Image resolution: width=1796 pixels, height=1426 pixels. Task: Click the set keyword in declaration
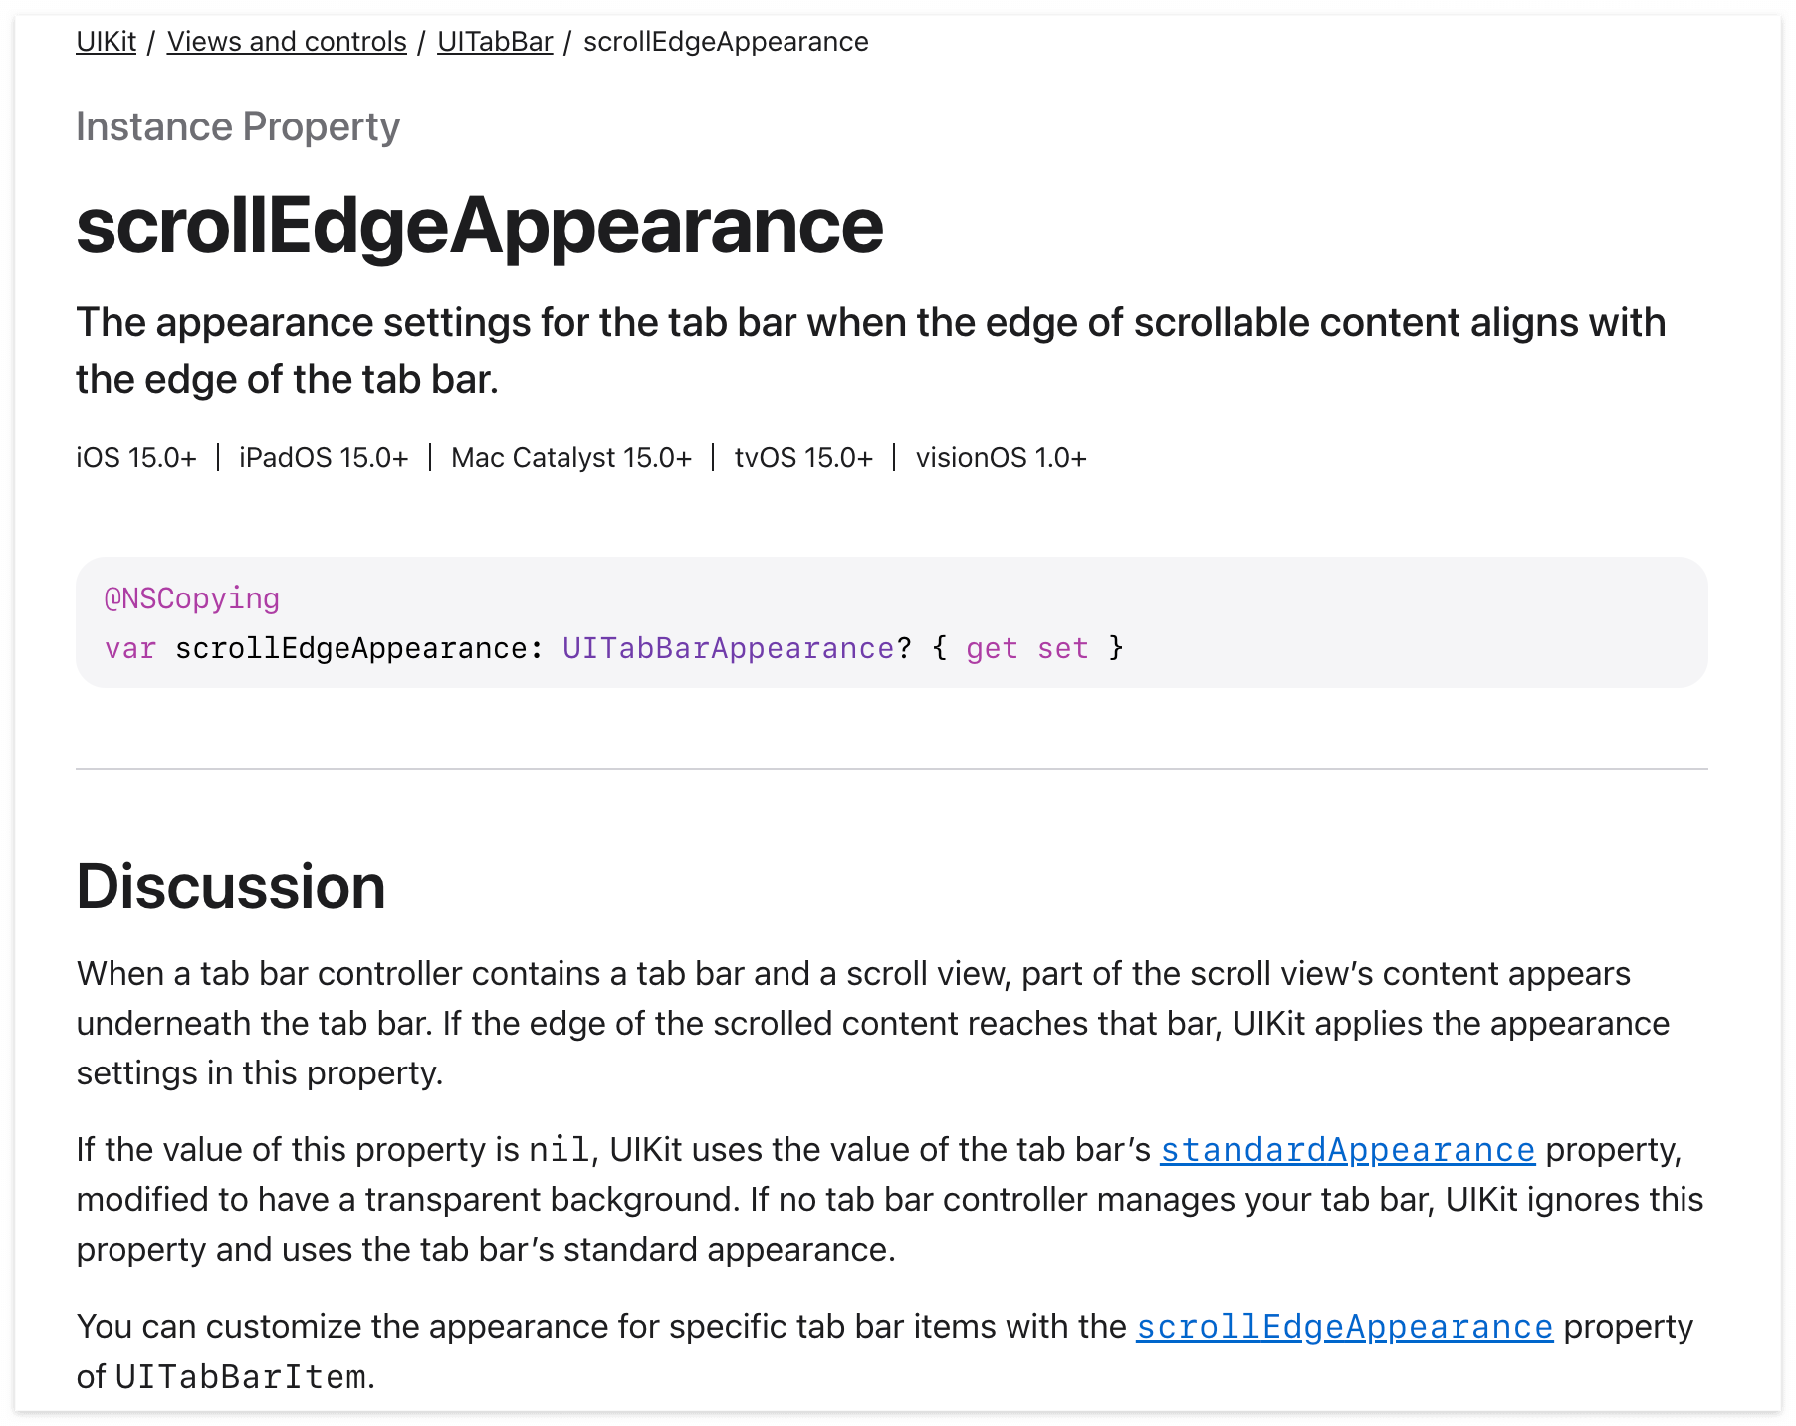[x=1062, y=648]
